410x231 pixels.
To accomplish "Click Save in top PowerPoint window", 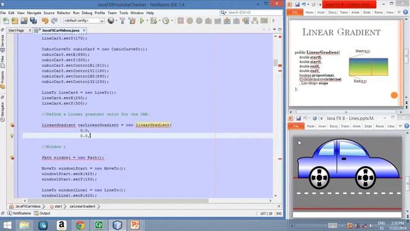I will (297, 4).
